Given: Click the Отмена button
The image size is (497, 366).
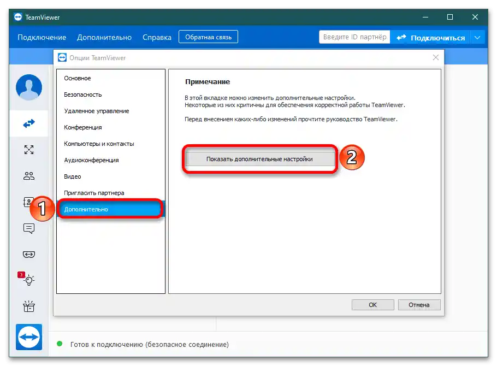Looking at the screenshot, I should tap(419, 305).
